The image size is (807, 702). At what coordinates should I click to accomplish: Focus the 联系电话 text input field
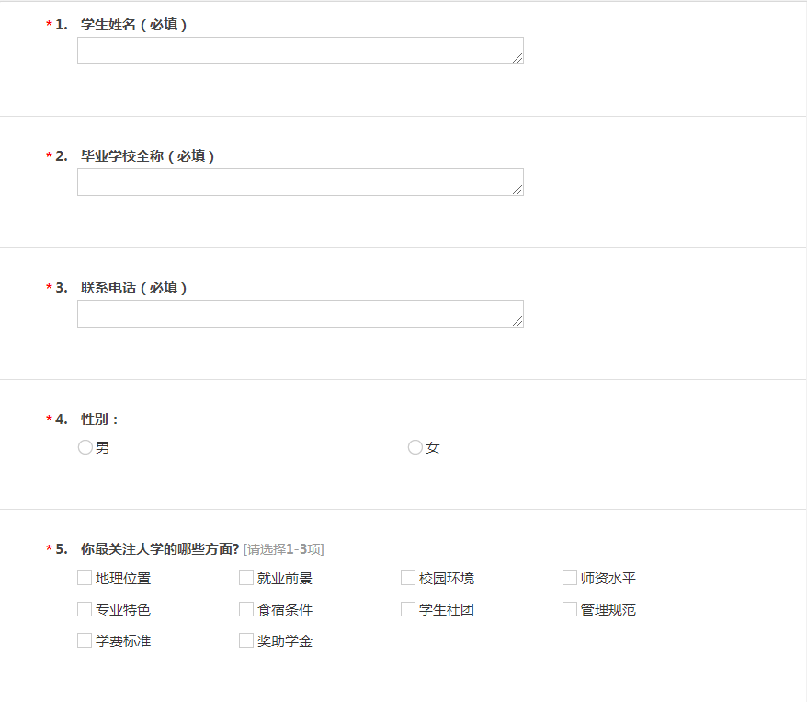point(300,314)
